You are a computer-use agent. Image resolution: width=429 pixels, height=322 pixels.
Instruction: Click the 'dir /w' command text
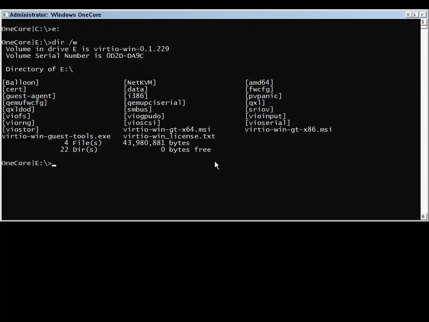coord(65,42)
